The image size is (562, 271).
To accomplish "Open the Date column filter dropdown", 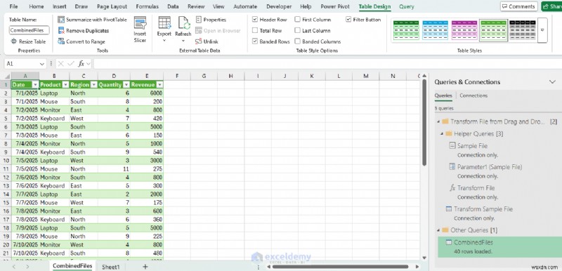I will pyautogui.click(x=35, y=85).
